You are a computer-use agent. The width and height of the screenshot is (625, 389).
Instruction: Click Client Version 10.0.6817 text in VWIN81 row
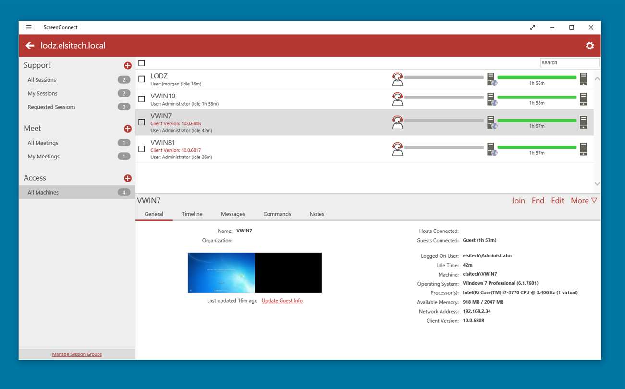point(176,150)
